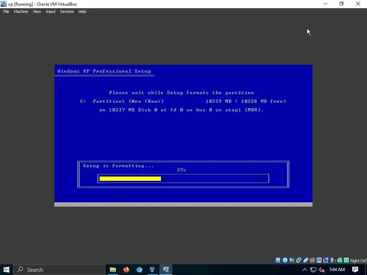367x275 pixels.
Task: Click the VirtualBox icon in the title bar
Action: coord(4,4)
